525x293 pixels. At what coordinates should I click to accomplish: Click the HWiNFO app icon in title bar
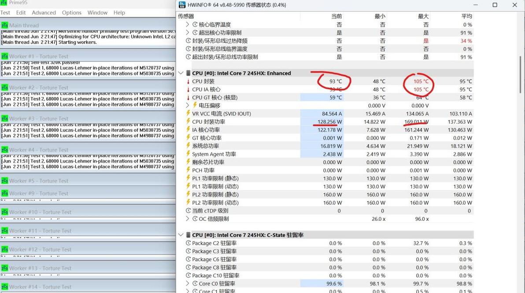(182, 5)
